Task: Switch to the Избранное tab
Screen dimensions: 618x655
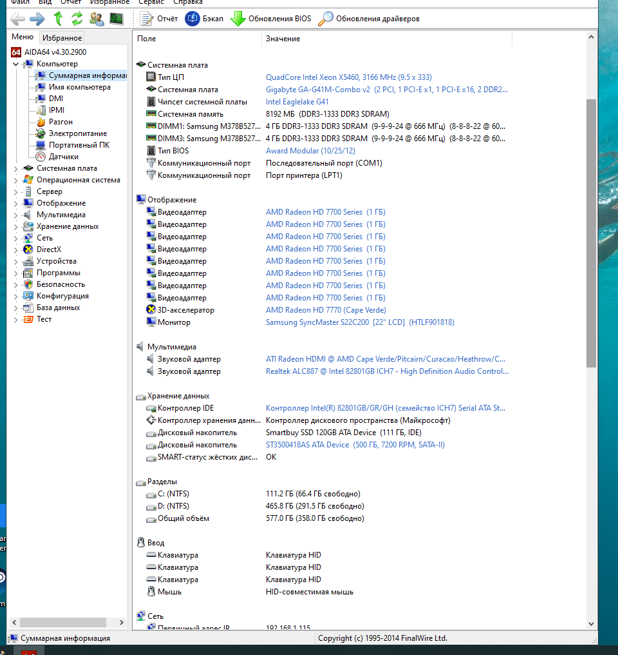Action: 62,38
